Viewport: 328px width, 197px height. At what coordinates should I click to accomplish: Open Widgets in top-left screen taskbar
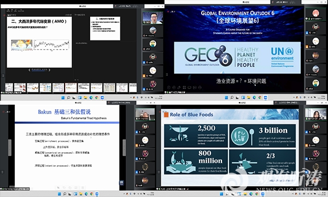[80, 98]
